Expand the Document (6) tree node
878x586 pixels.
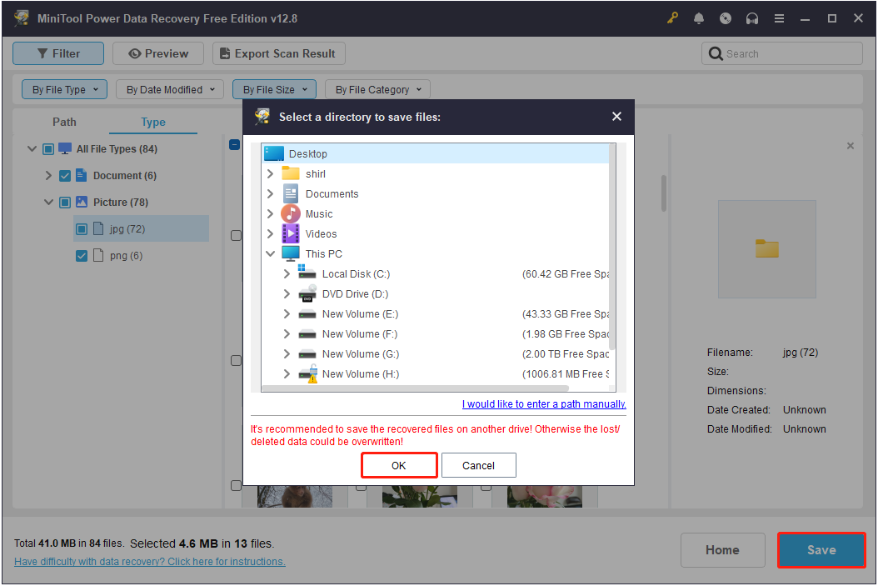click(x=48, y=175)
